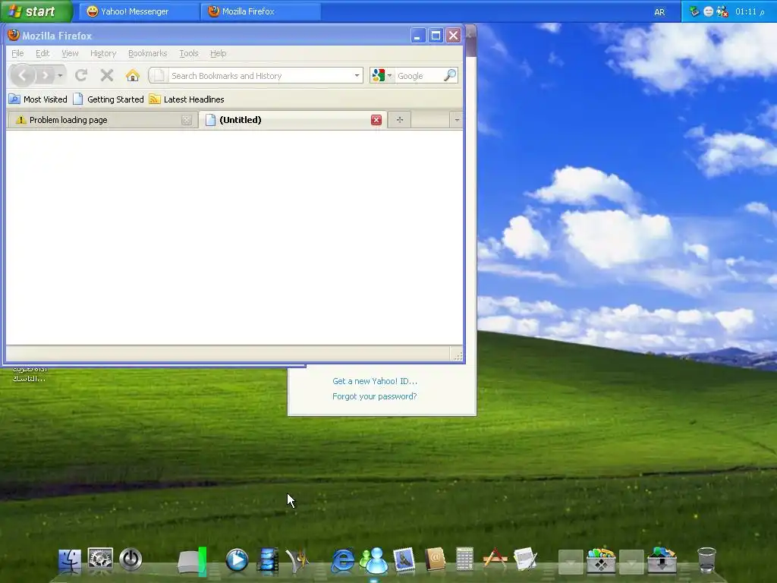Screen dimensions: 777x583
Task: Open the Most Visited bookmarks folder
Action: [x=38, y=99]
